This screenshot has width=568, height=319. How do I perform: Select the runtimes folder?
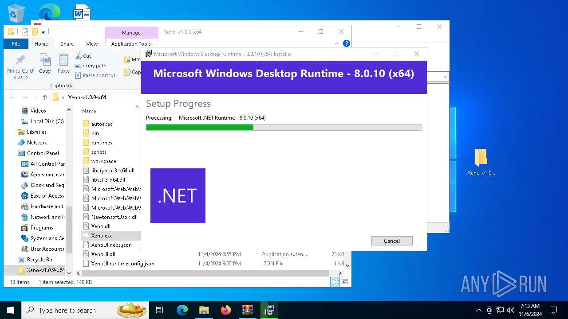[x=102, y=143]
